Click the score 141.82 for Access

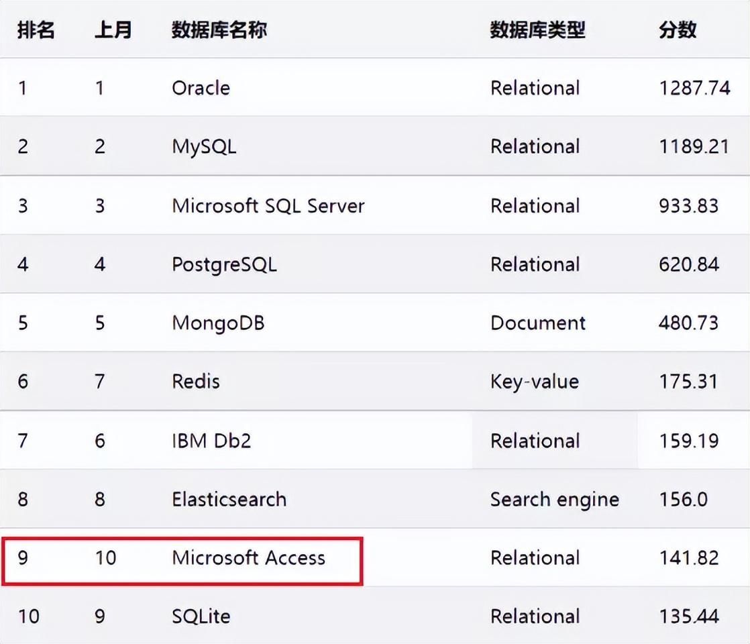point(689,558)
